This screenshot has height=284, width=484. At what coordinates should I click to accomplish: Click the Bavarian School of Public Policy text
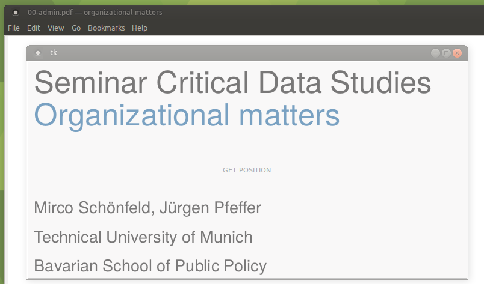(x=150, y=266)
